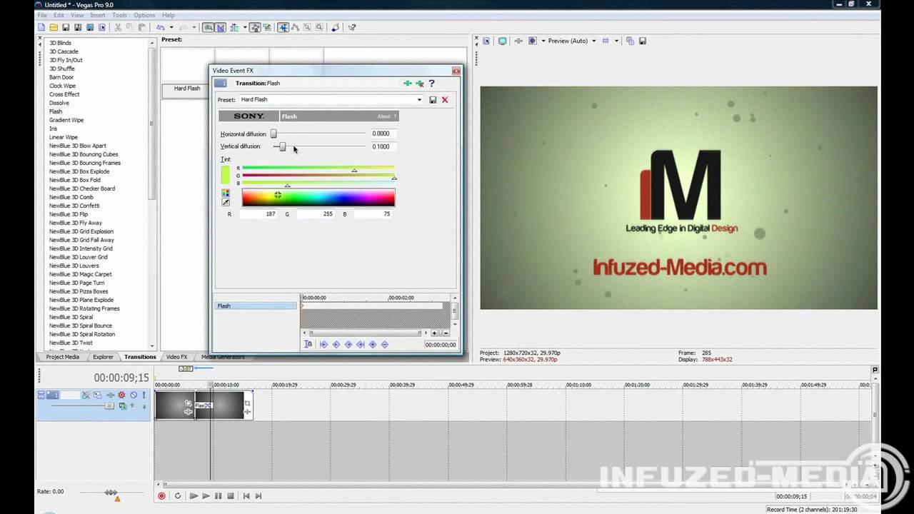This screenshot has width=914, height=514.
Task: Click the Vertical diffusion slider handle
Action: tap(283, 146)
